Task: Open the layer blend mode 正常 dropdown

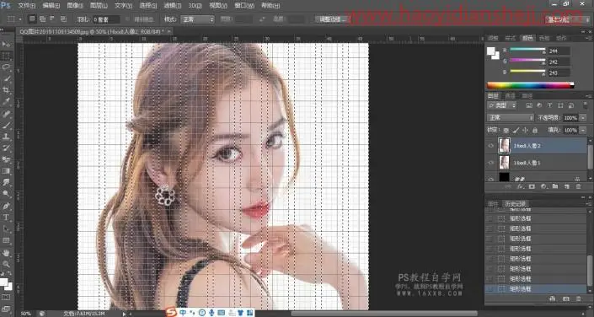Action: (511, 118)
